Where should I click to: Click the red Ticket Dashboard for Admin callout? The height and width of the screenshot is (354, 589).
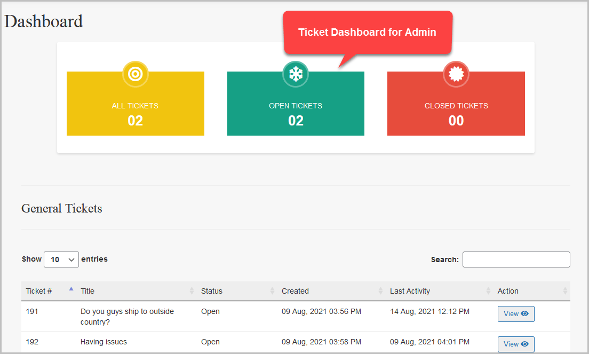pos(368,32)
